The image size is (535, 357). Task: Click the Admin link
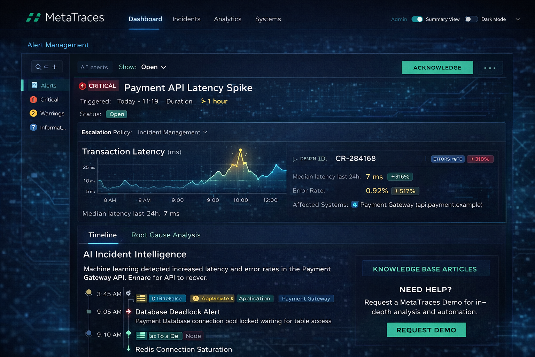coord(399,19)
